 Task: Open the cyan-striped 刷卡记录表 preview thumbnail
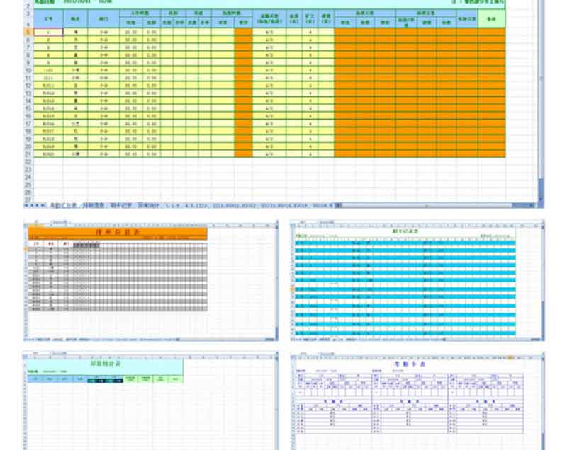pos(417,281)
